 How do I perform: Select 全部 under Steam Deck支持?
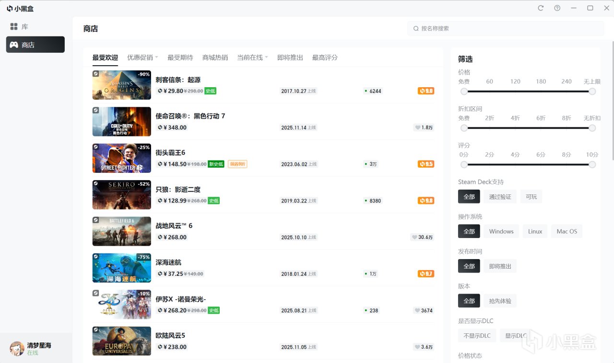pyautogui.click(x=469, y=196)
